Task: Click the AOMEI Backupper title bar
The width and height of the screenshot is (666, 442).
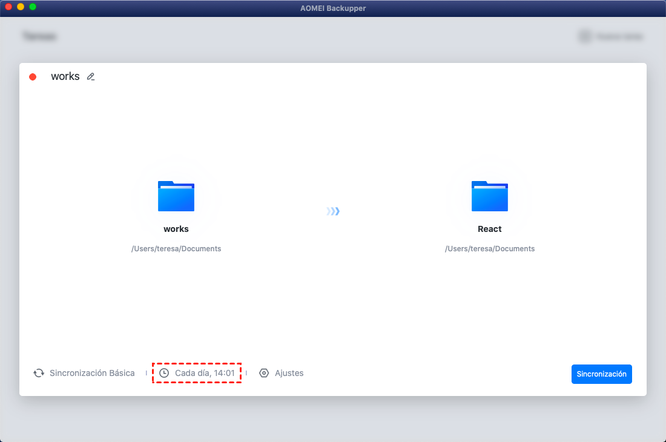Action: (333, 8)
